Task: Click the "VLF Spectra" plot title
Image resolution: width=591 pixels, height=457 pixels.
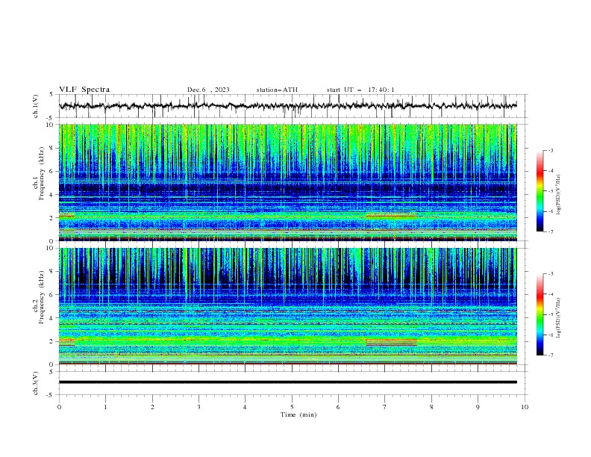Action: click(x=84, y=90)
